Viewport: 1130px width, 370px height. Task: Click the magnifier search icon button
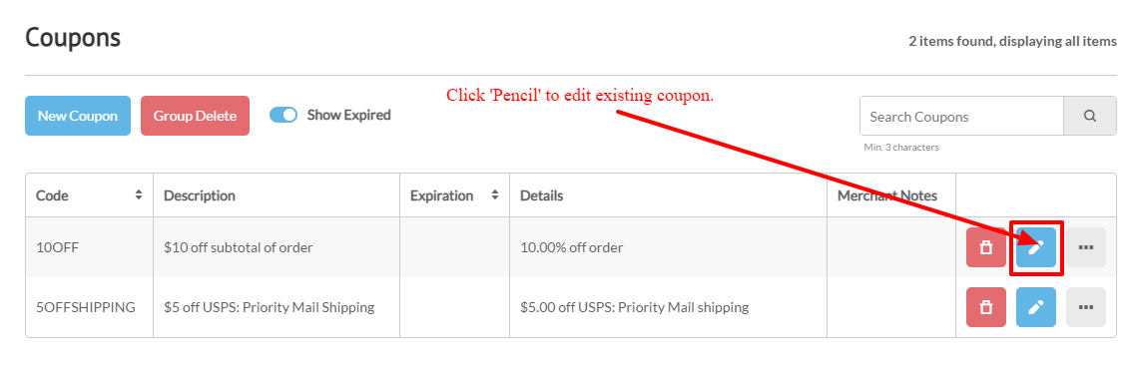click(x=1090, y=116)
